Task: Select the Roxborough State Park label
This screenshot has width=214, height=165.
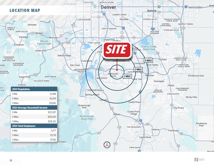Action: (87, 117)
